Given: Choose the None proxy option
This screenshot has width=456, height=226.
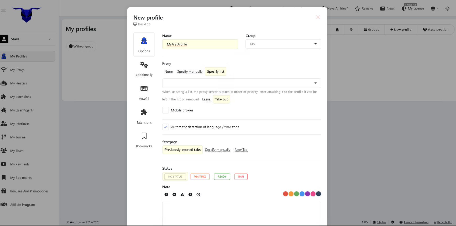Looking at the screenshot, I should pos(169,72).
